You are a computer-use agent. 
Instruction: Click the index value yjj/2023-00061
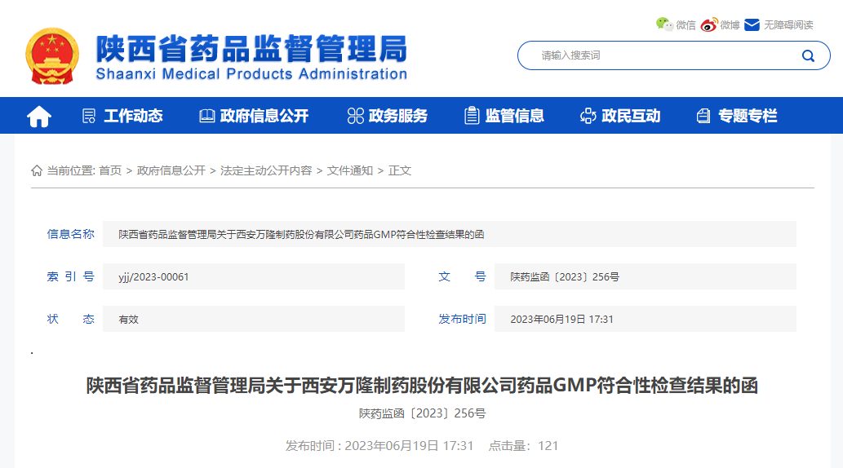click(153, 277)
